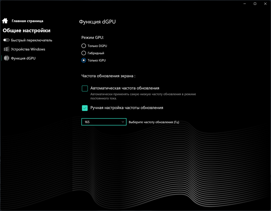Image resolution: width=271 pixels, height=211 pixels.
Task: Uncheck Ручная настройка частоты обновления
Action: click(x=85, y=108)
